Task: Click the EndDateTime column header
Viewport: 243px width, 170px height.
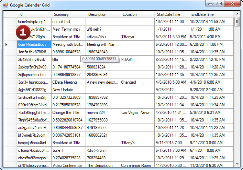Action: pyautogui.click(x=211, y=14)
